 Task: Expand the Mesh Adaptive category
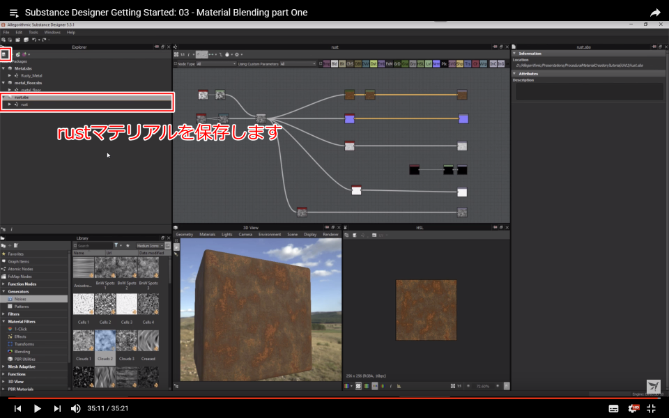click(3, 367)
